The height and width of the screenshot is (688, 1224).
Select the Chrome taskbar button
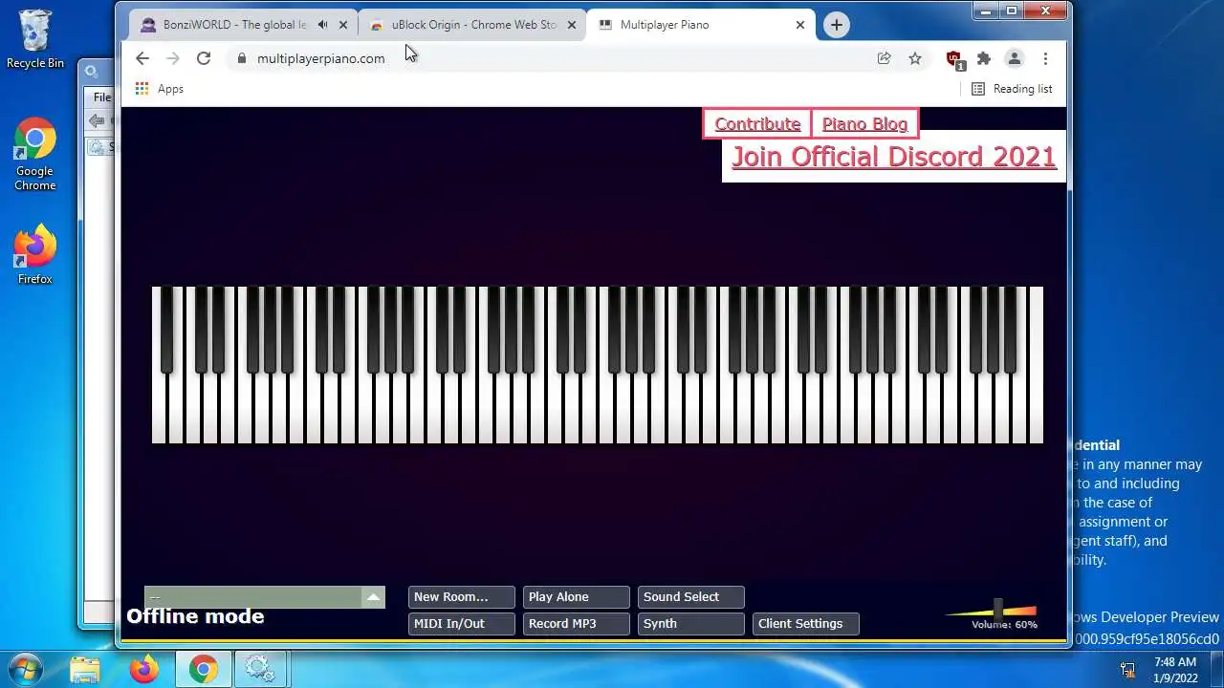tap(204, 669)
